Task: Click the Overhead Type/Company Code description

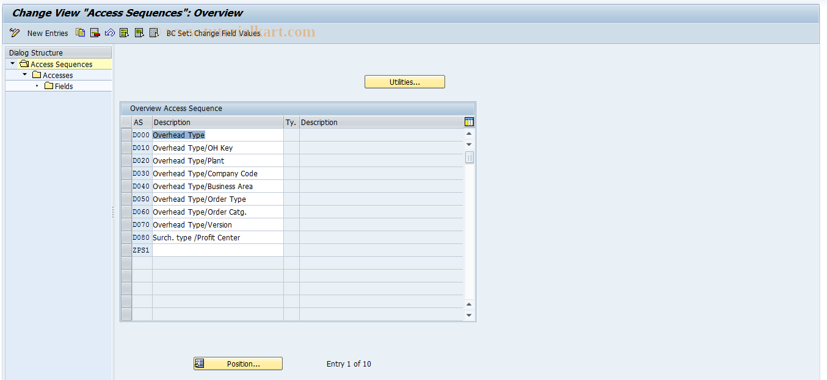Action: 218,173
